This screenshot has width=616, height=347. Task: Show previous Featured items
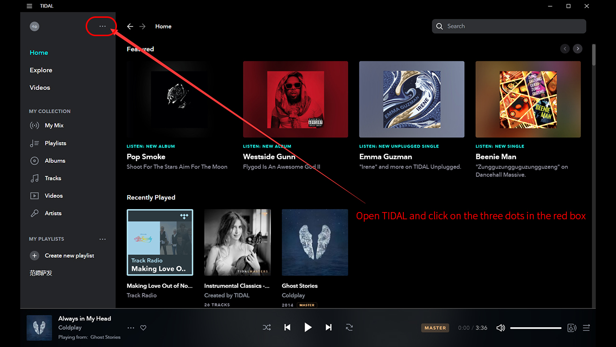565,49
